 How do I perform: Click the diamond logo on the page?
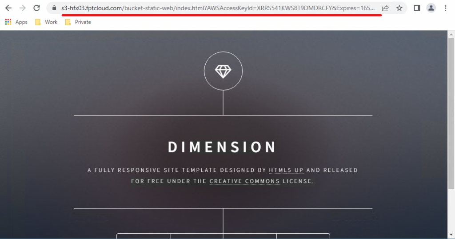point(223,71)
